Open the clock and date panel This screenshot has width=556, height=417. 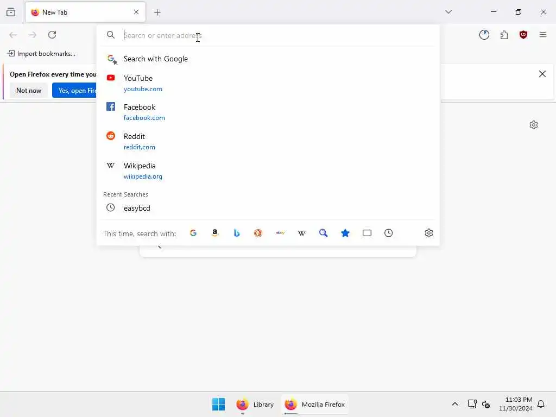515,404
